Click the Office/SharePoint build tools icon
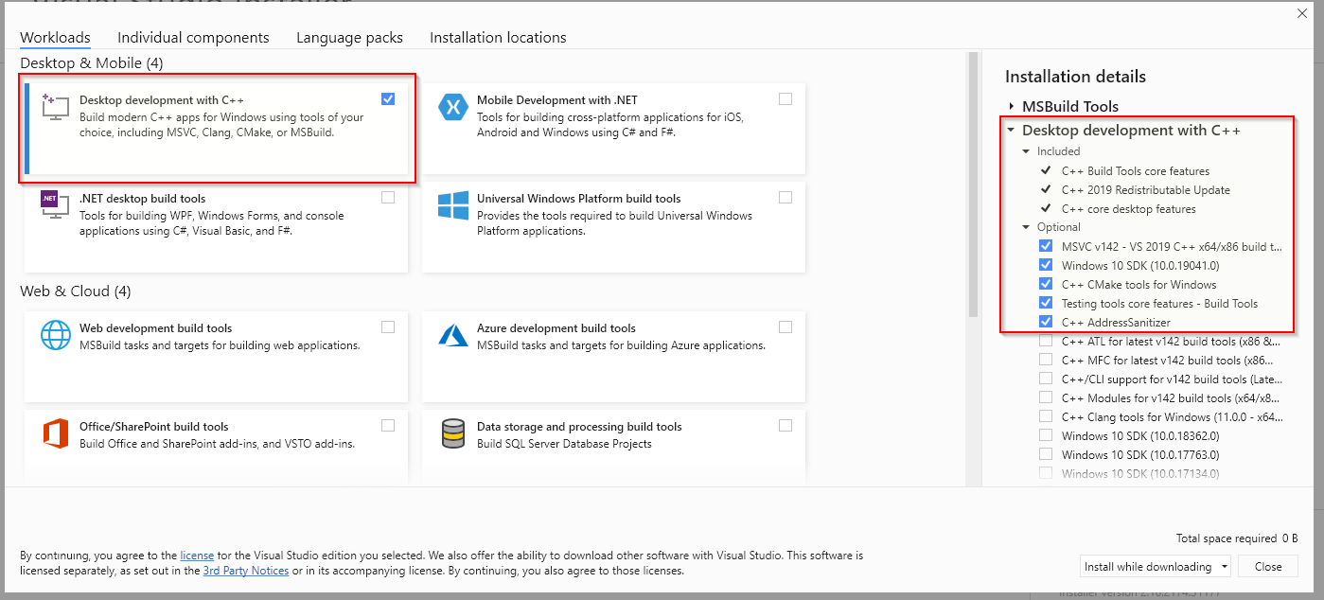Image resolution: width=1324 pixels, height=600 pixels. [x=56, y=433]
